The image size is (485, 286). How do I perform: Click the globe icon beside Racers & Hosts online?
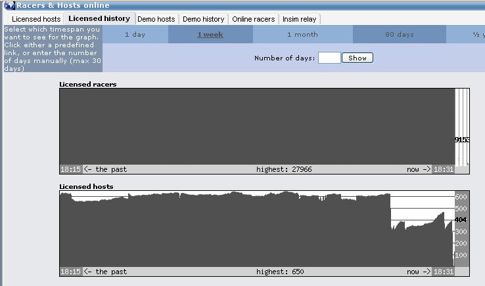point(9,5)
